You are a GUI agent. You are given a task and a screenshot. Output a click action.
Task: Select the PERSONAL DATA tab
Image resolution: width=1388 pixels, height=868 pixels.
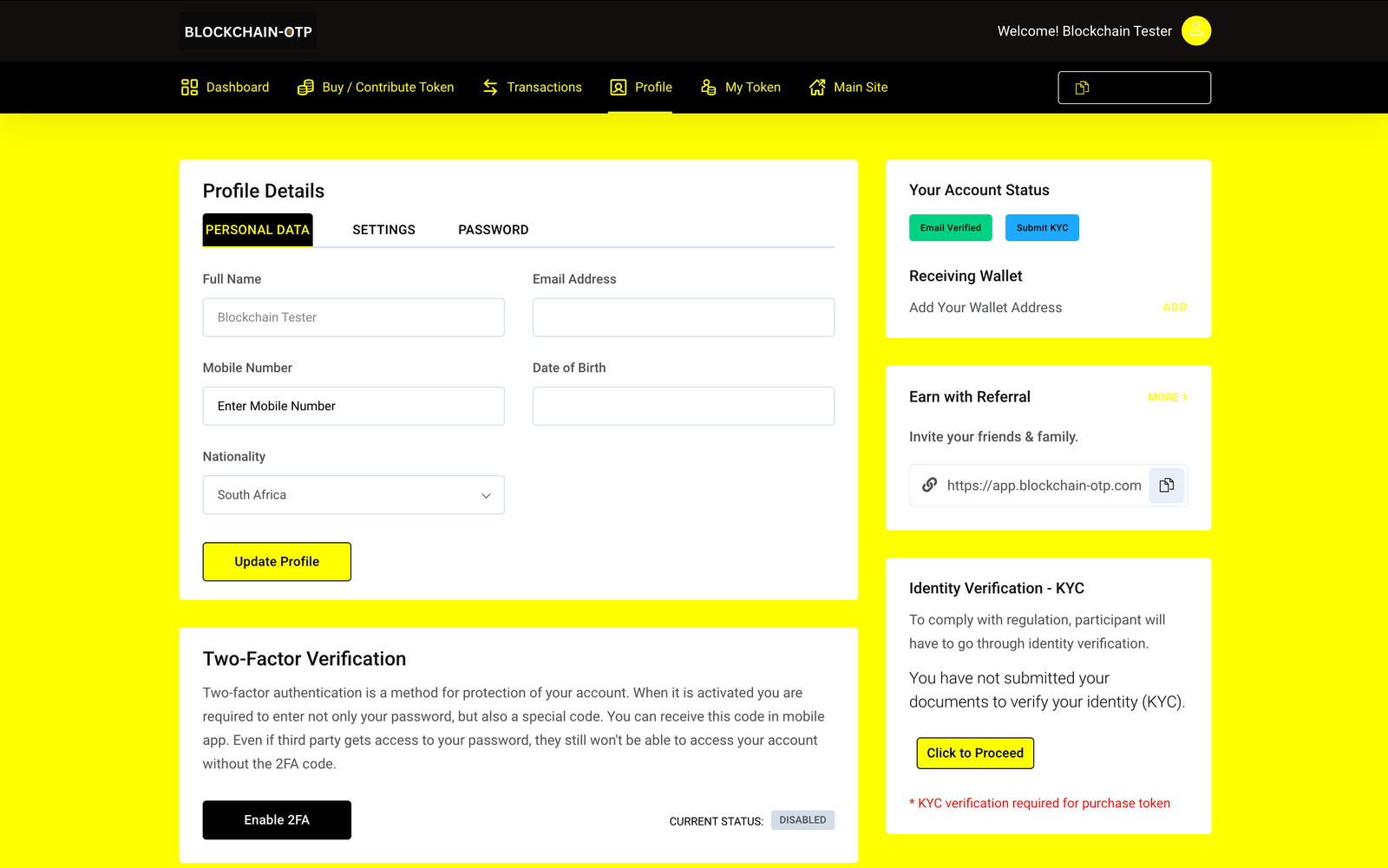click(258, 230)
